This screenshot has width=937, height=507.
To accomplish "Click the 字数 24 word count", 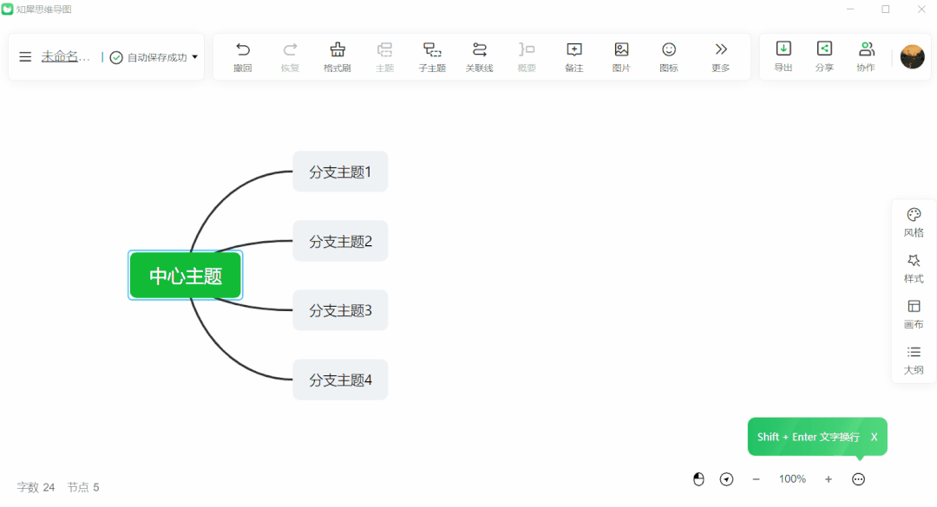I will coord(36,487).
